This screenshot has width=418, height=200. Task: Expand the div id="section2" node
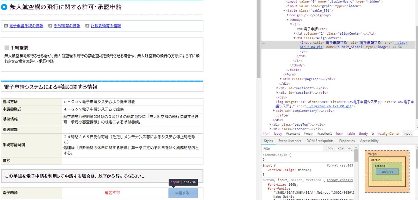pos(277,88)
